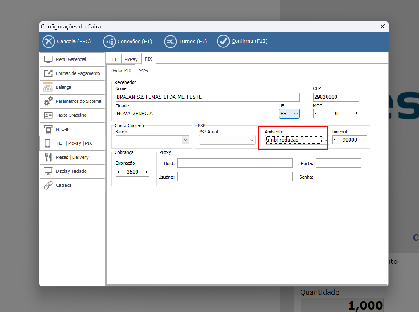The image size is (419, 312).
Task: Select Formas de Pagamento sidebar icon
Action: (x=48, y=73)
